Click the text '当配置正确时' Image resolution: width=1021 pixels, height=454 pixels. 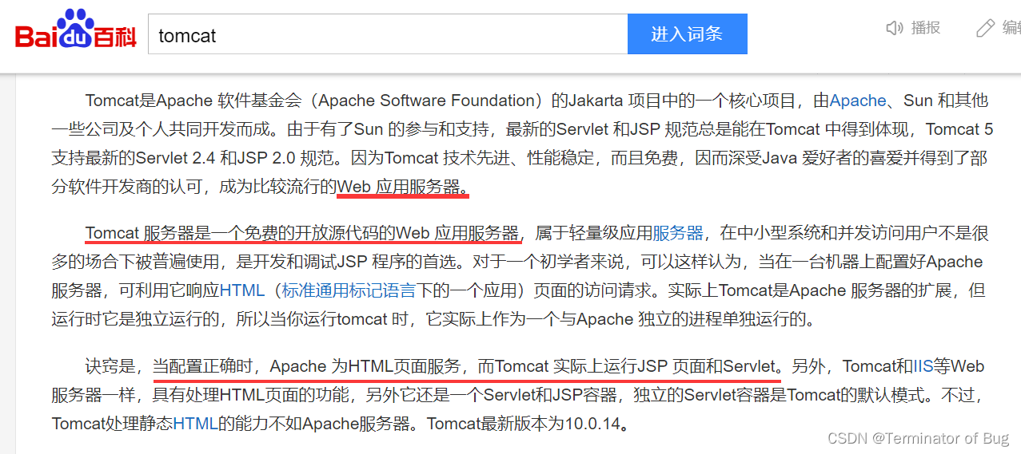tap(203, 366)
